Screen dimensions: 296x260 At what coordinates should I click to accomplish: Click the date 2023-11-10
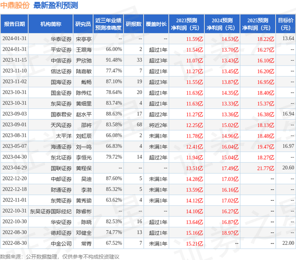[14, 71]
